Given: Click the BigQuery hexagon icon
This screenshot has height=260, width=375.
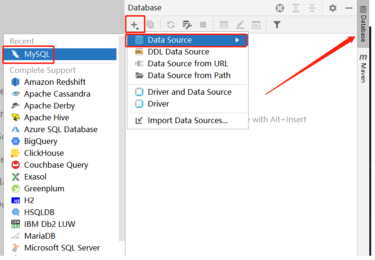Looking at the screenshot, I should click(16, 141).
